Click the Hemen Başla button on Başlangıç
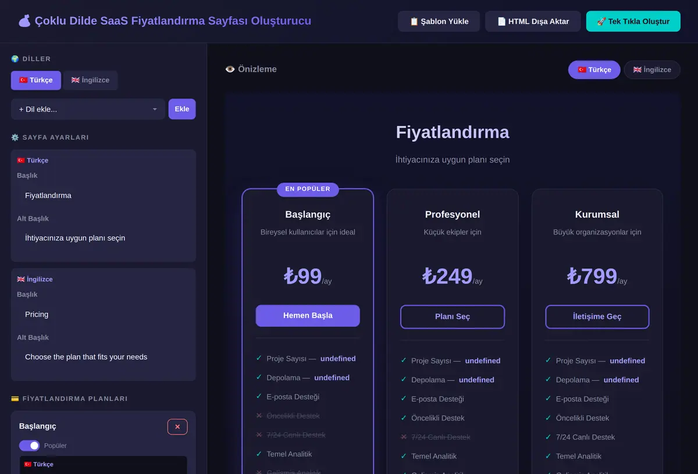The height and width of the screenshot is (474, 698). click(x=308, y=316)
